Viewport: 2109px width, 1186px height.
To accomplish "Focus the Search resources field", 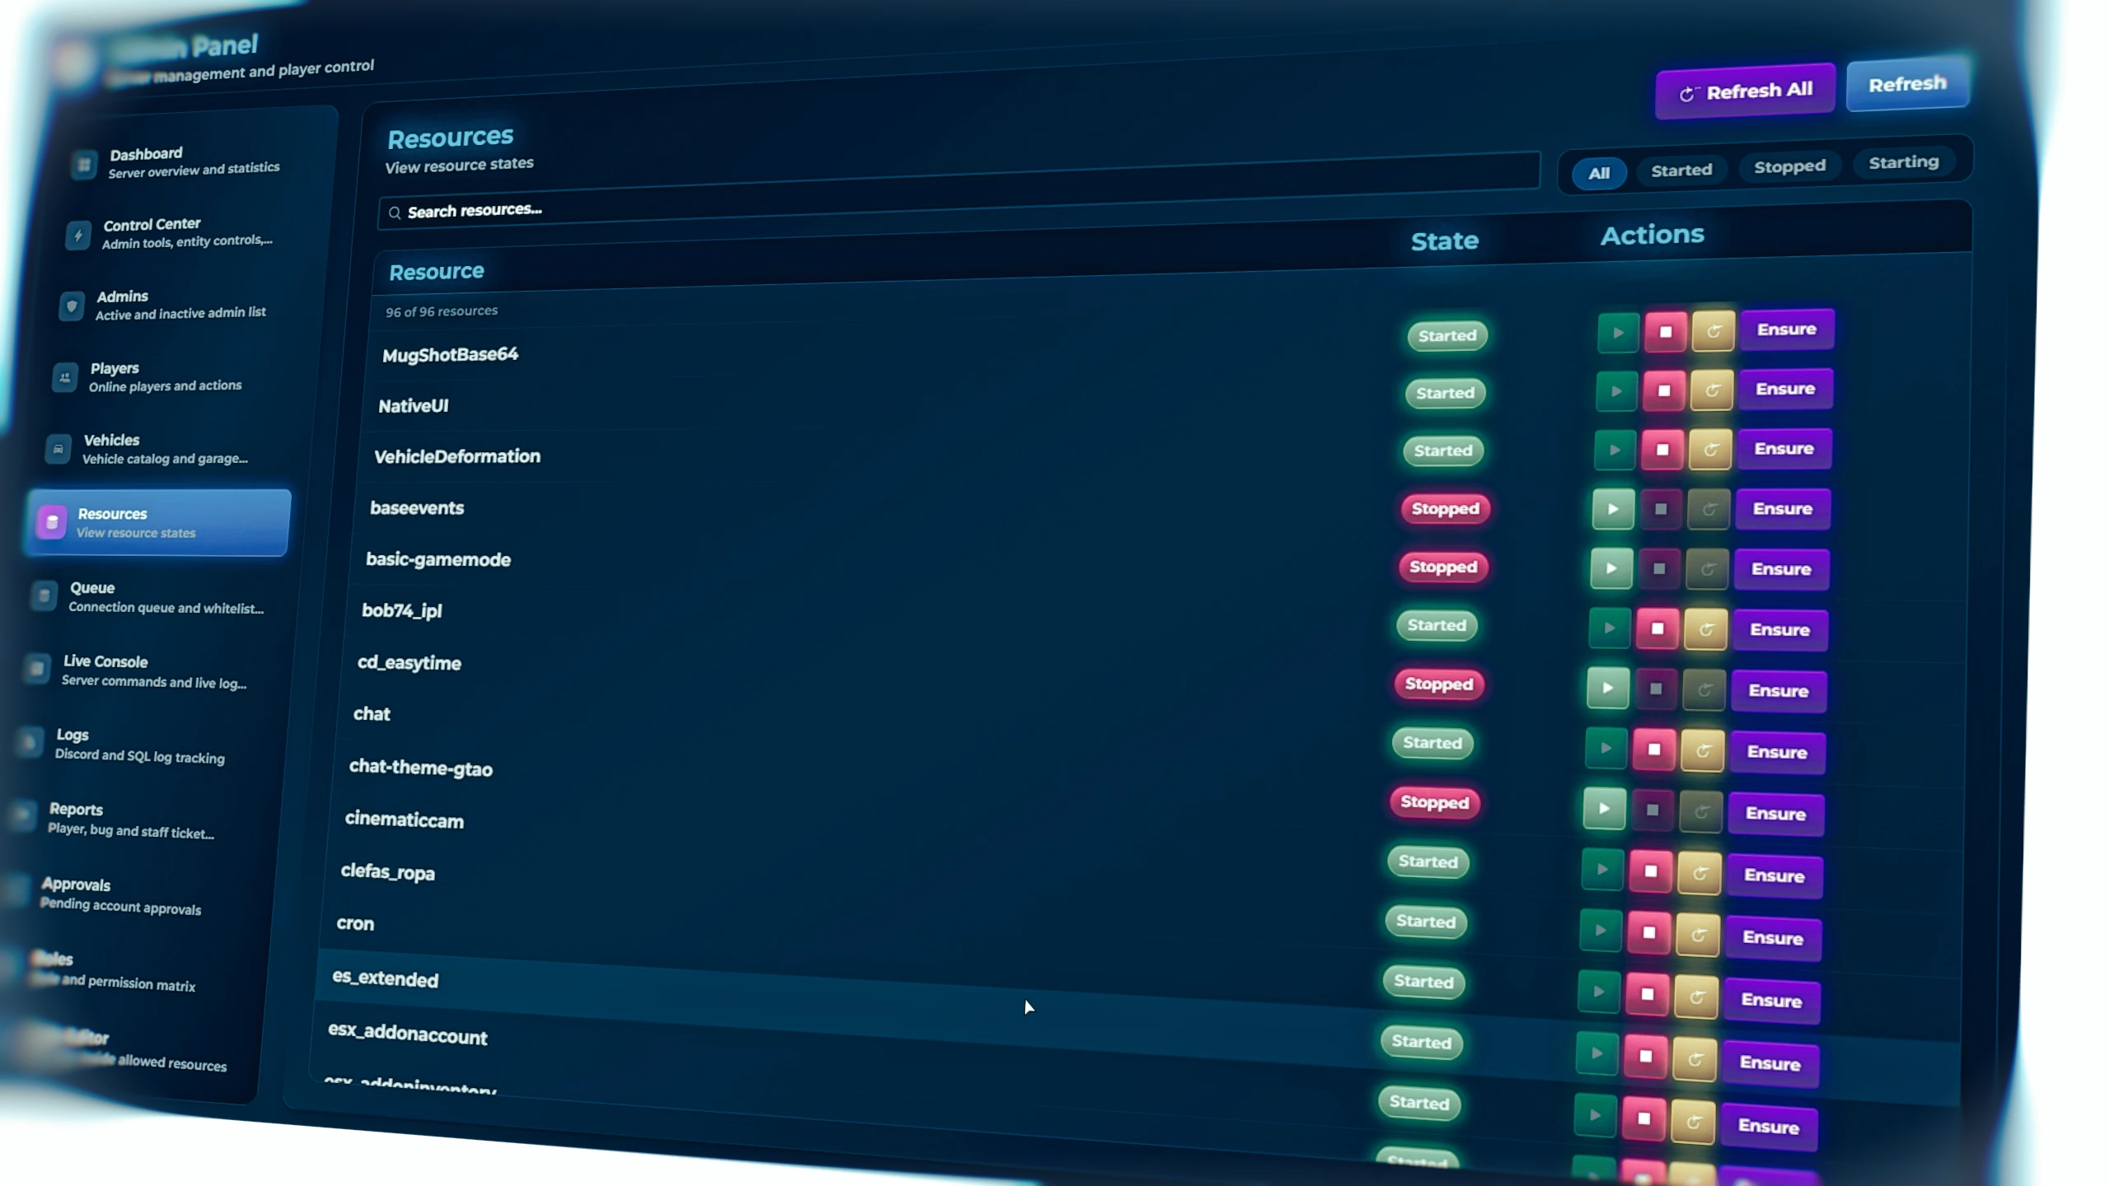I will [x=960, y=191].
